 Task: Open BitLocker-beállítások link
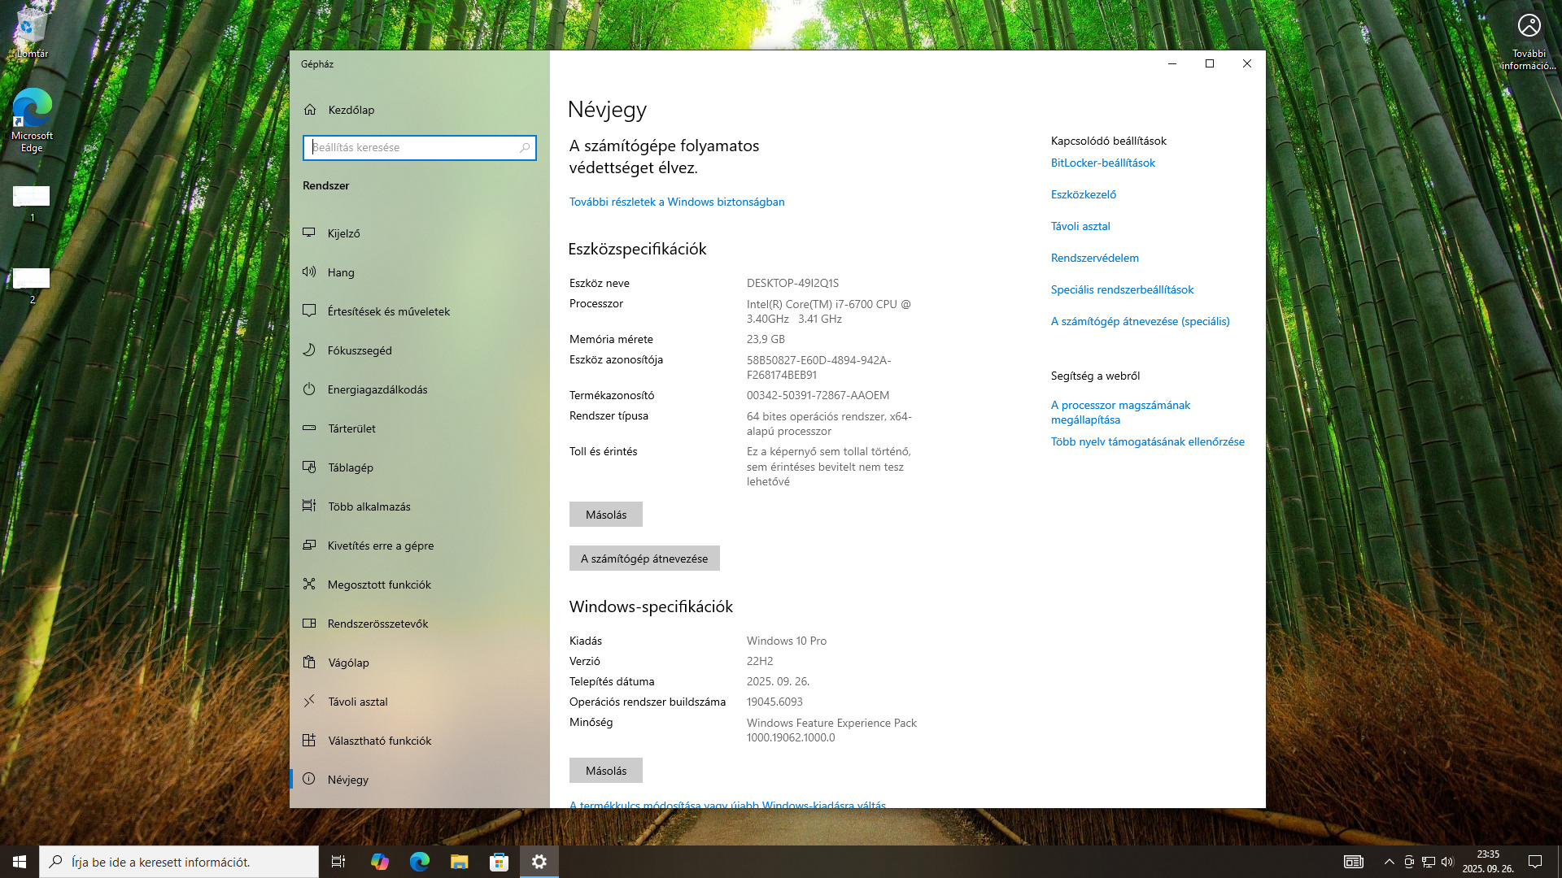click(1102, 163)
